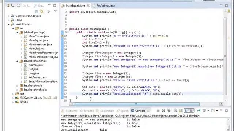Expand the JRE System Library node
This screenshot has width=234, height=131.
coord(13,98)
